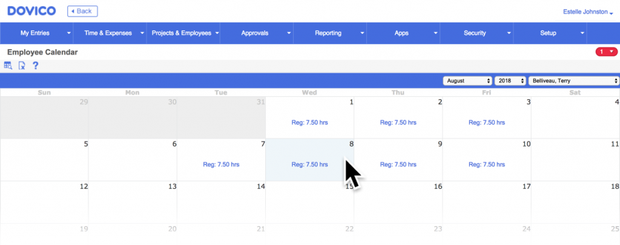This screenshot has width=620, height=245.
Task: Select the July 30 greyed calendar cell
Action: point(133,117)
